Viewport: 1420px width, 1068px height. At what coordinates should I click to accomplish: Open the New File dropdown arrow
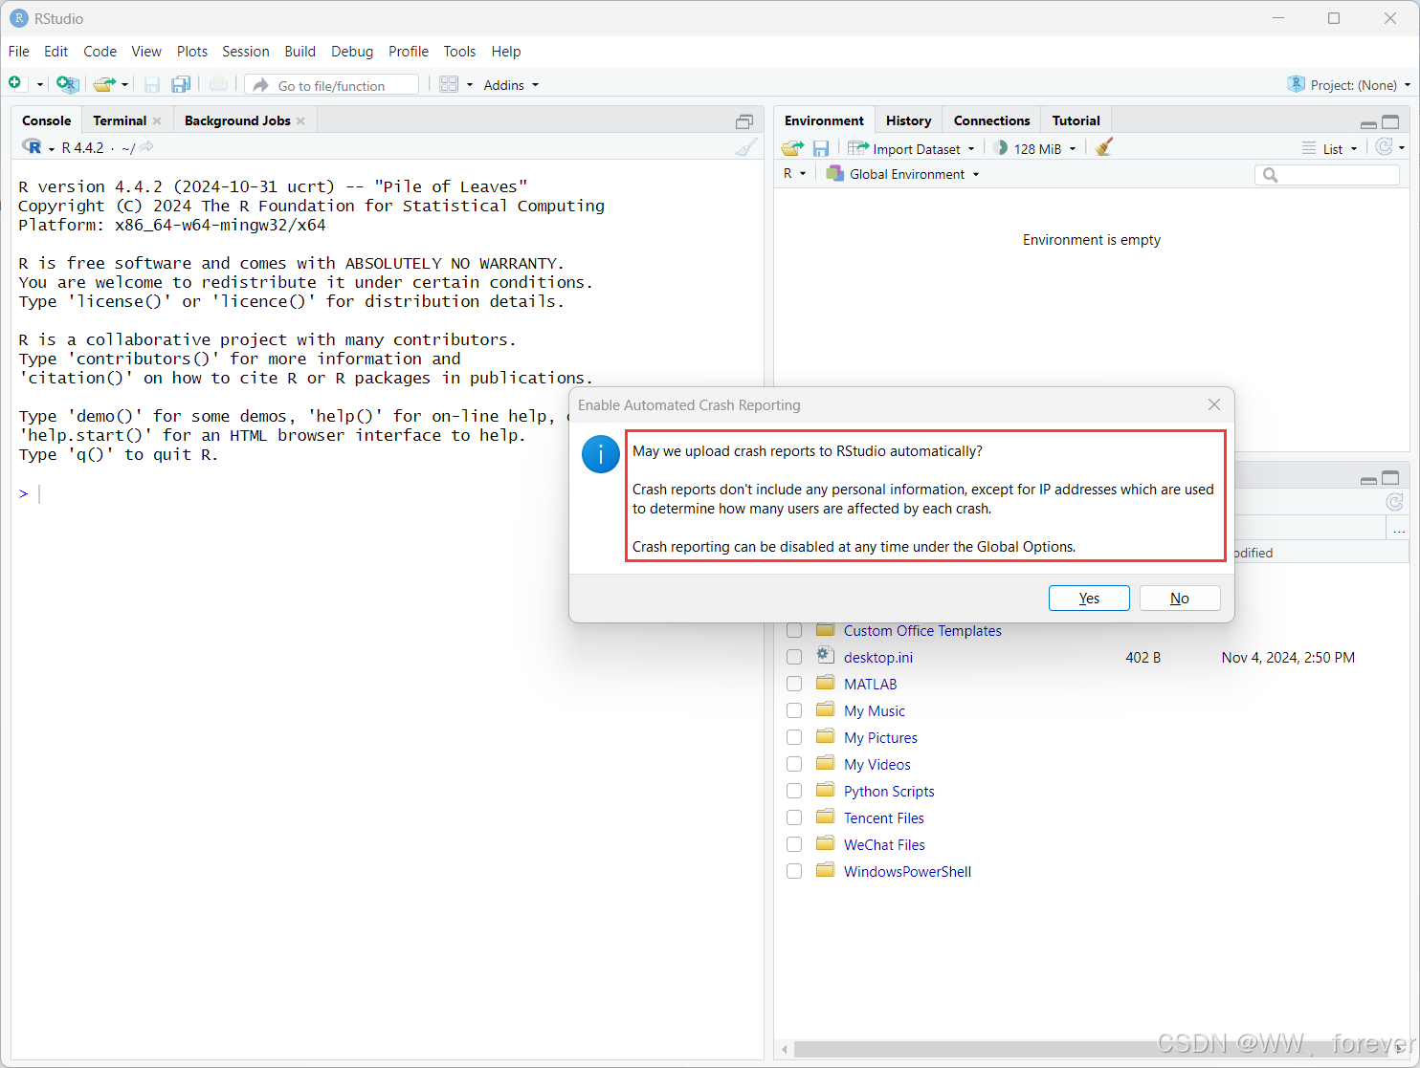pos(40,85)
